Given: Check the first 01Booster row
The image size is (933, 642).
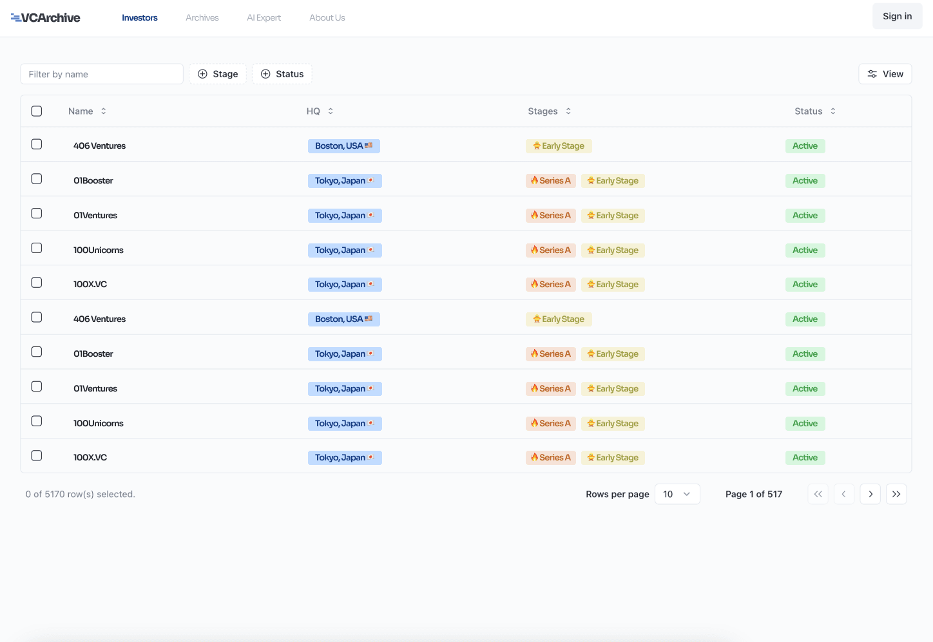Looking at the screenshot, I should tap(37, 179).
